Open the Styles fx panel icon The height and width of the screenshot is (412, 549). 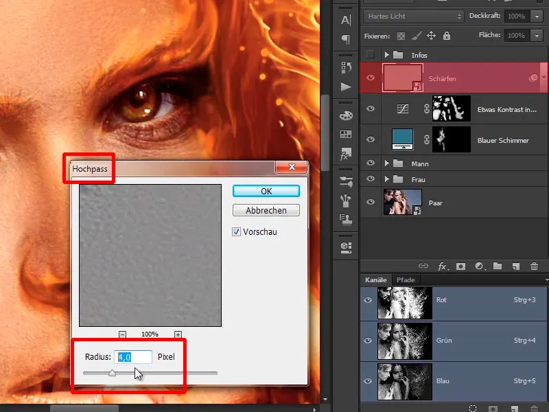point(346,154)
